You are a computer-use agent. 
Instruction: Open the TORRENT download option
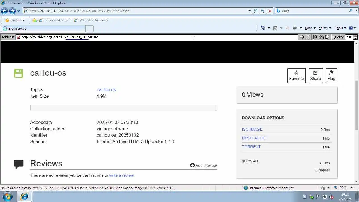pos(251,147)
